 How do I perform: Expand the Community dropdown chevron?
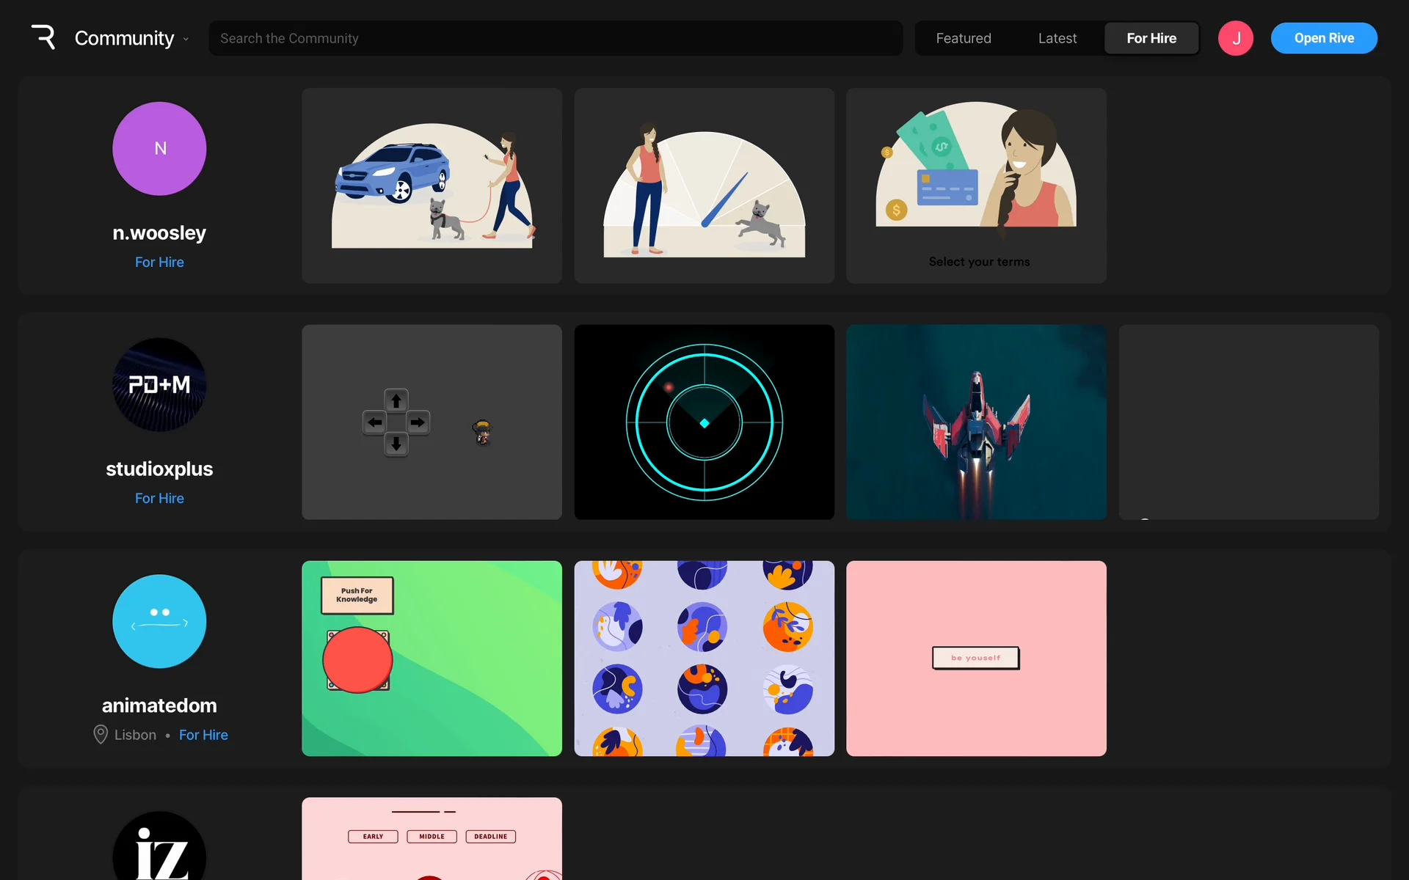pyautogui.click(x=186, y=39)
